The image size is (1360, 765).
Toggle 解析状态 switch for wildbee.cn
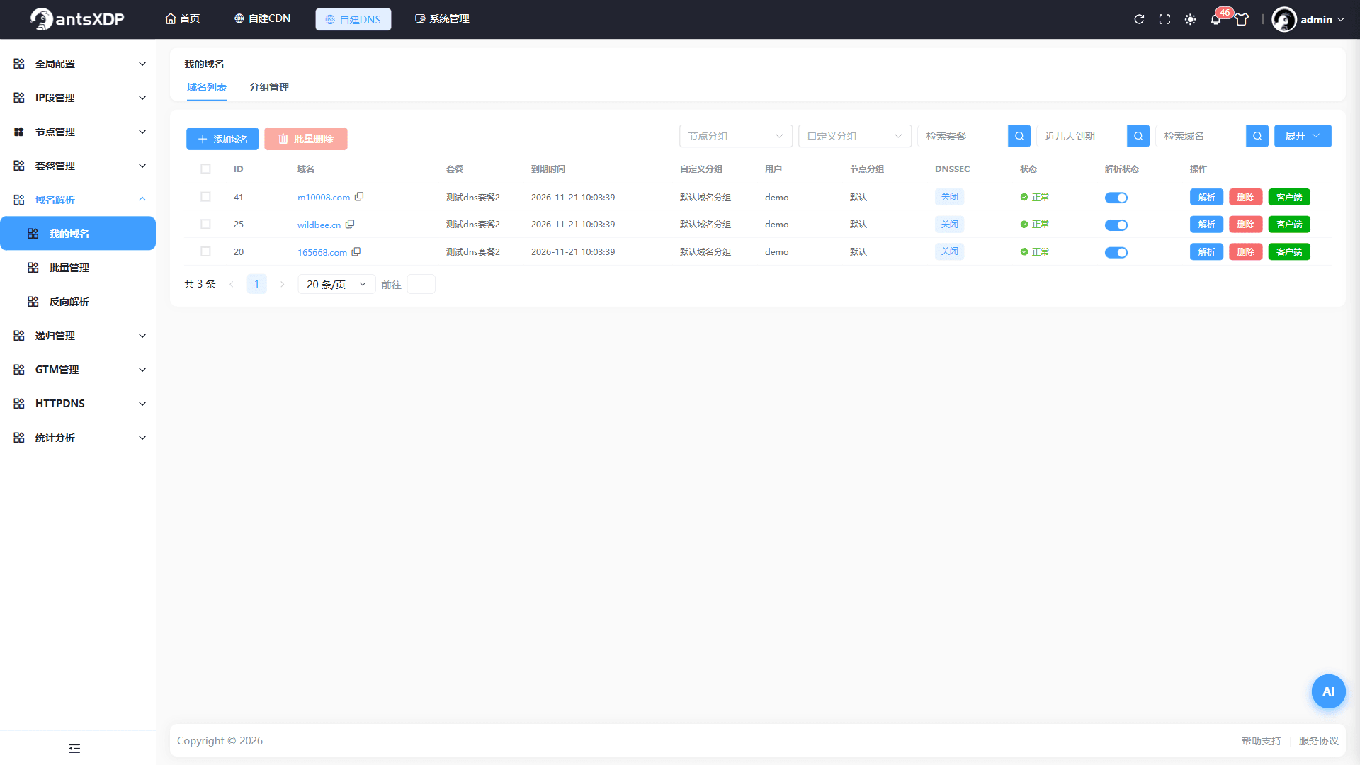click(x=1116, y=225)
